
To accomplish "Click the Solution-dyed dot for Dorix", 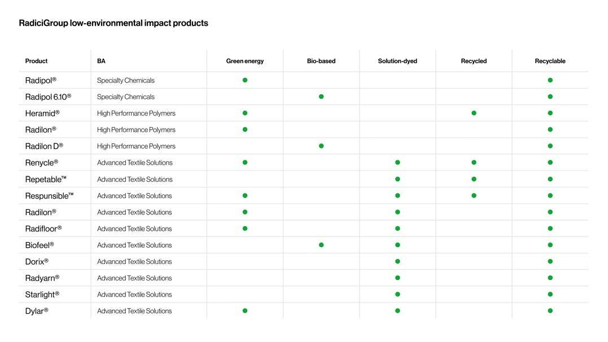I will [397, 261].
